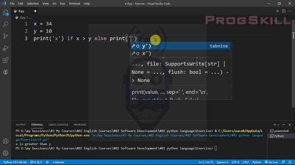Switch to the PROBLEMS panel tab

[x=80, y=125]
